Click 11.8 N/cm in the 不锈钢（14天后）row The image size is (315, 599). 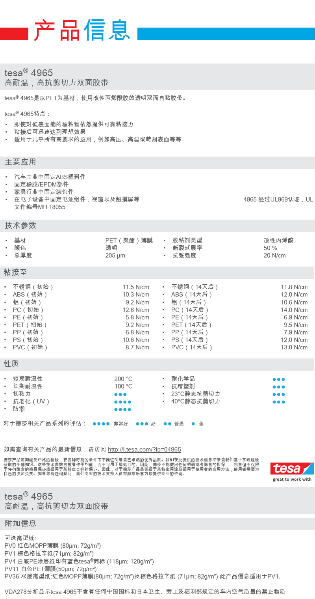294,287
